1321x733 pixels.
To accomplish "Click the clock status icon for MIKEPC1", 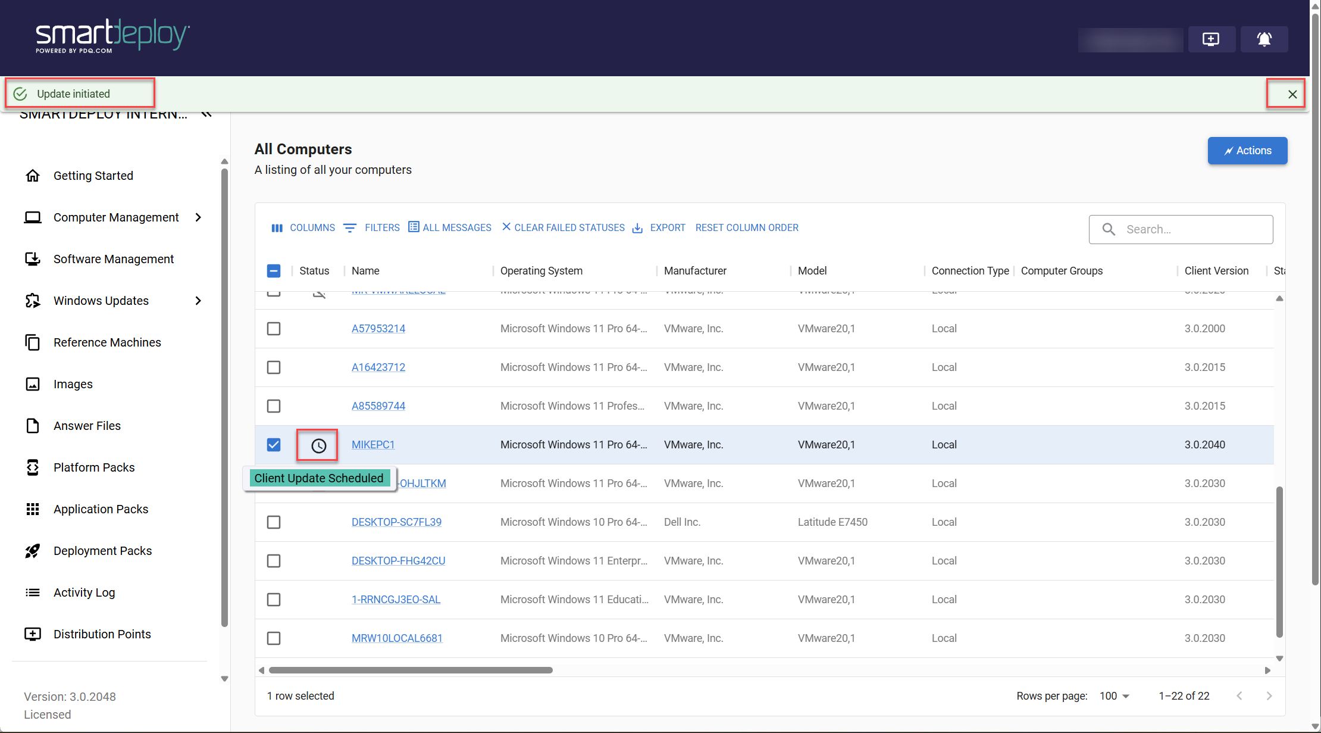I will point(318,445).
